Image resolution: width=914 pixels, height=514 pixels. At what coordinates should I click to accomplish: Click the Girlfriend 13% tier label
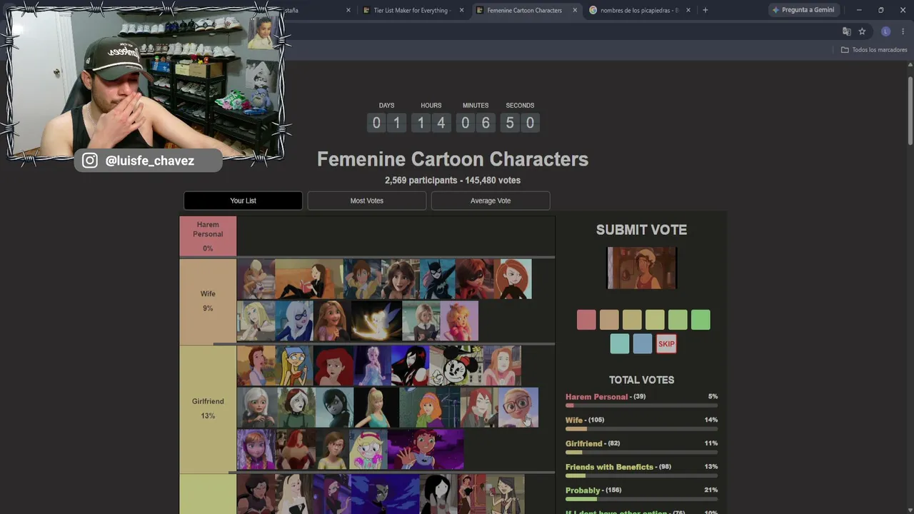208,409
